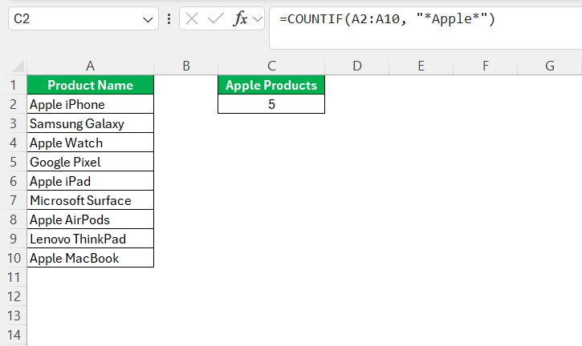Viewport: 582px width, 346px height.
Task: Click the Product Name header cell
Action: (x=90, y=85)
